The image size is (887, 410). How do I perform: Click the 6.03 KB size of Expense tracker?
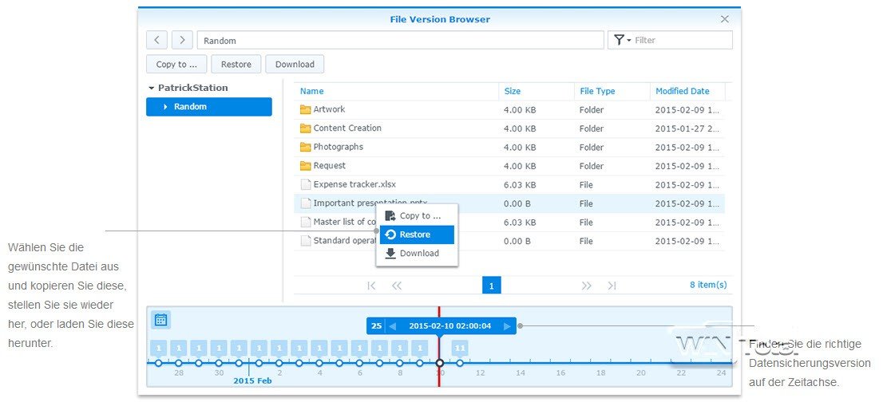click(x=520, y=185)
